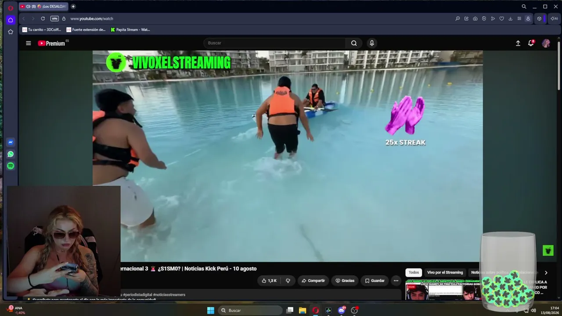
Task: Open Spotify in the Opera sidebar
Action: click(x=11, y=166)
